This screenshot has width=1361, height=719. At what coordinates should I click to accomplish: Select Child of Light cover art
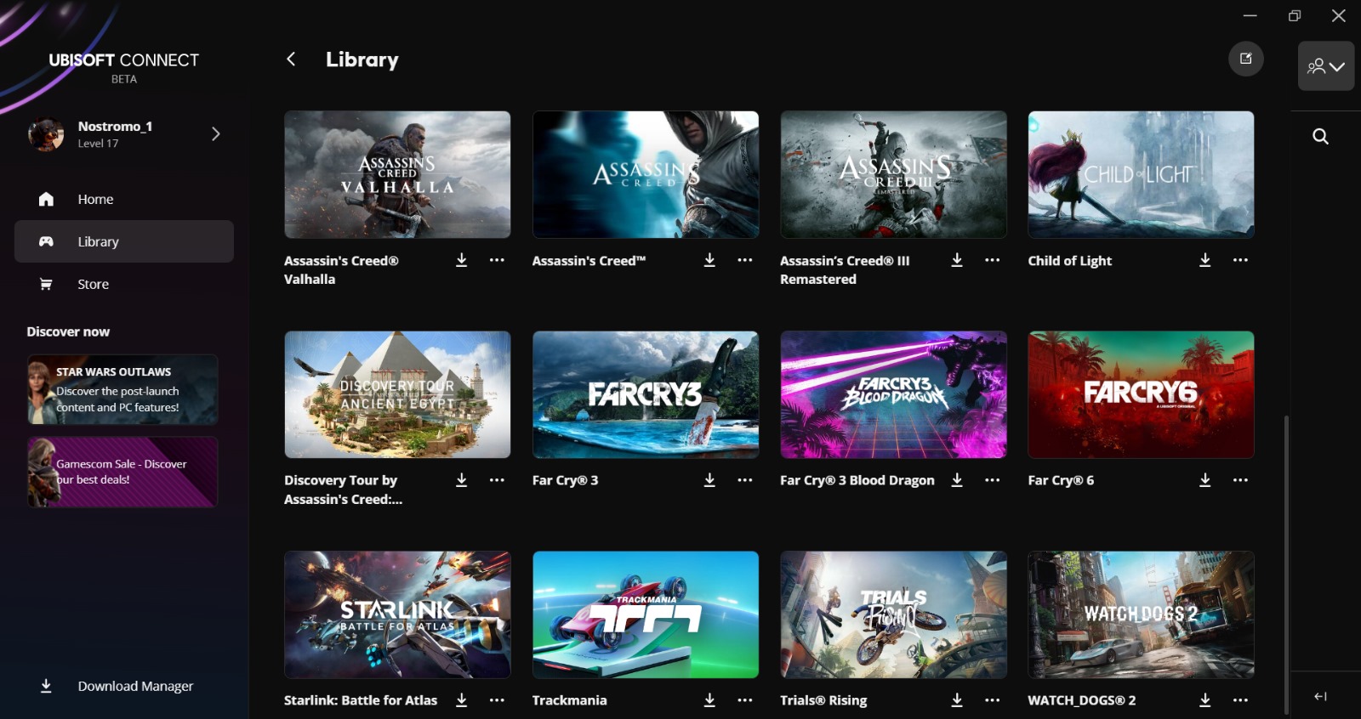1141,174
